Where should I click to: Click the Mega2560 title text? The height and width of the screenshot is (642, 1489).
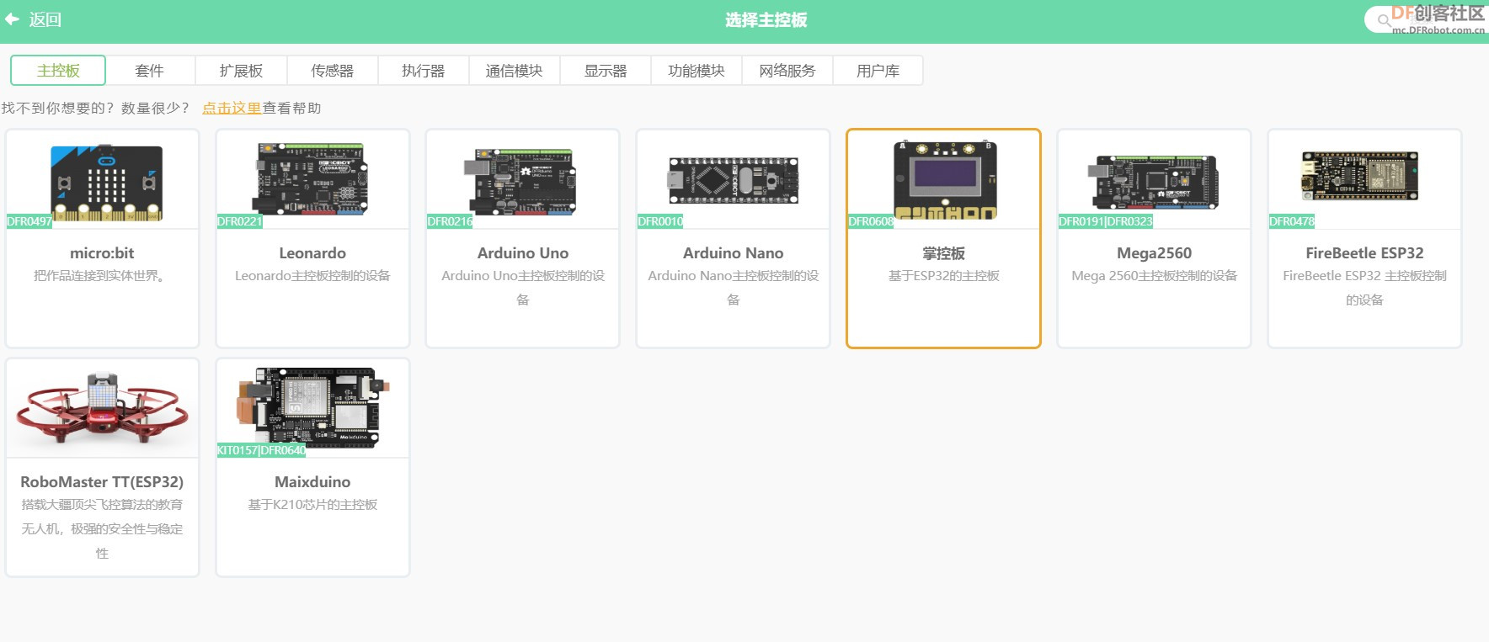1154,253
